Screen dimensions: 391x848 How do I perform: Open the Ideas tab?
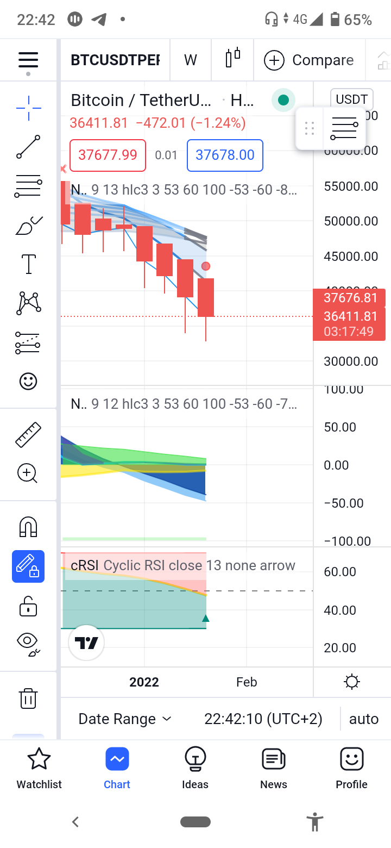(x=195, y=769)
